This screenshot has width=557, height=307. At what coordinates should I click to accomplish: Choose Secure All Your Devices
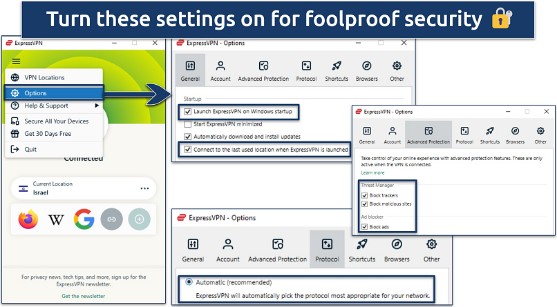click(54, 121)
